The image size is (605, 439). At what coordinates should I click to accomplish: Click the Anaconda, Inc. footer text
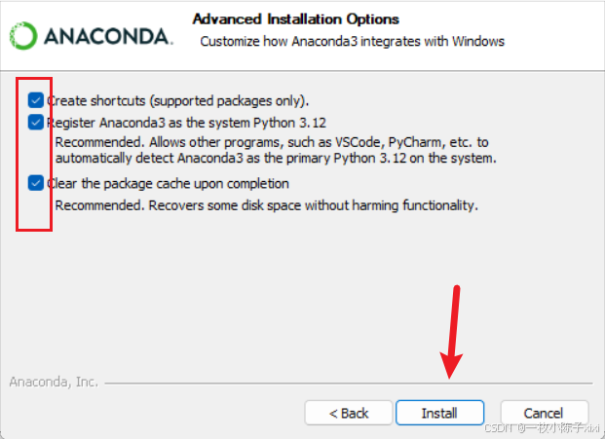(x=54, y=382)
